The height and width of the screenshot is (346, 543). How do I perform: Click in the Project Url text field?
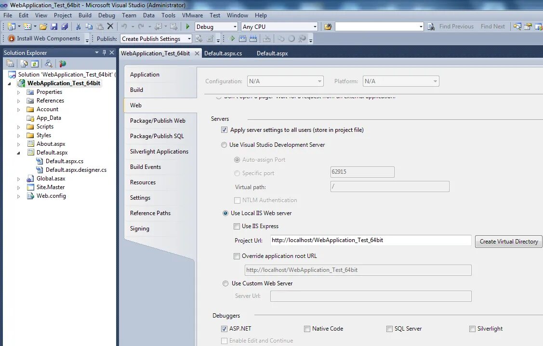(371, 241)
